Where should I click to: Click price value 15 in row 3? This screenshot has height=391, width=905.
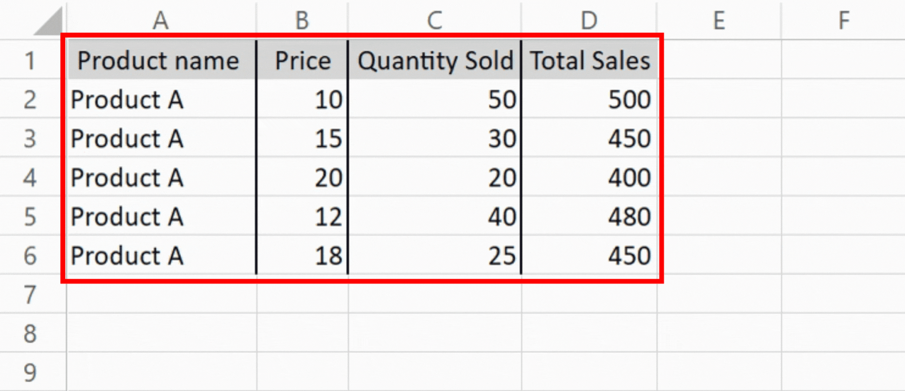[x=302, y=138]
